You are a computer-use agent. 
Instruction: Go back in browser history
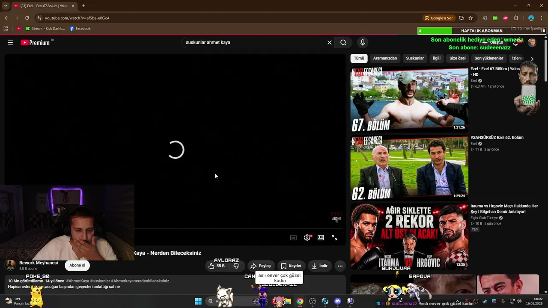click(6, 18)
